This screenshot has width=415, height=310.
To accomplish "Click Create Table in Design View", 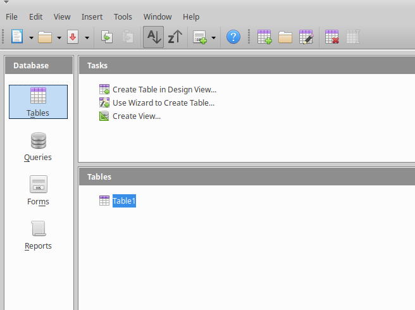I will [158, 89].
